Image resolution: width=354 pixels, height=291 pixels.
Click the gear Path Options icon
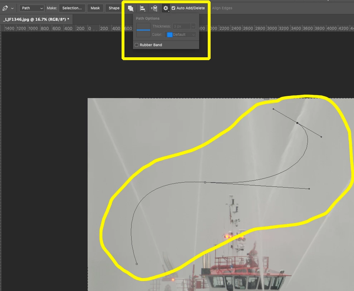(x=166, y=8)
